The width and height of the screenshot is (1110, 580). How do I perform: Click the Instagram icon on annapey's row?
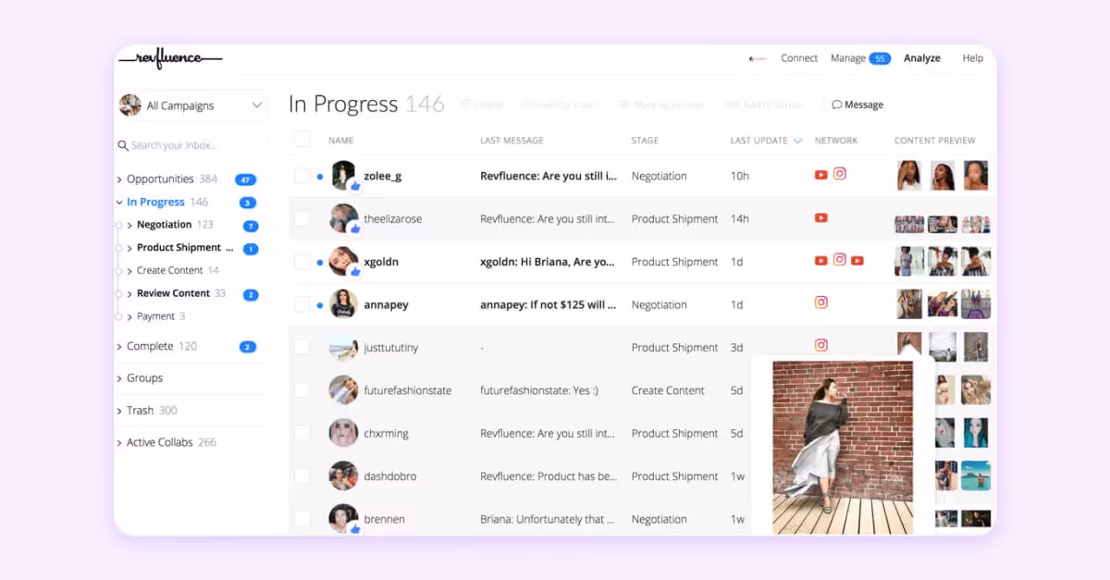pyautogui.click(x=821, y=303)
